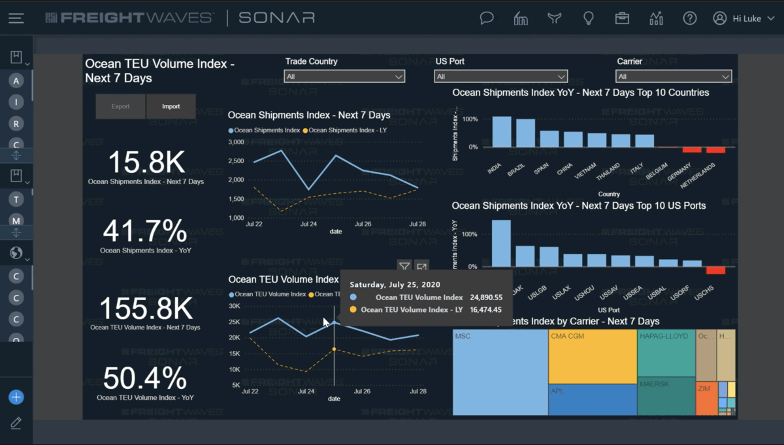Click the 15.8K shipments index value
This screenshot has width=784, height=445.
tap(146, 162)
